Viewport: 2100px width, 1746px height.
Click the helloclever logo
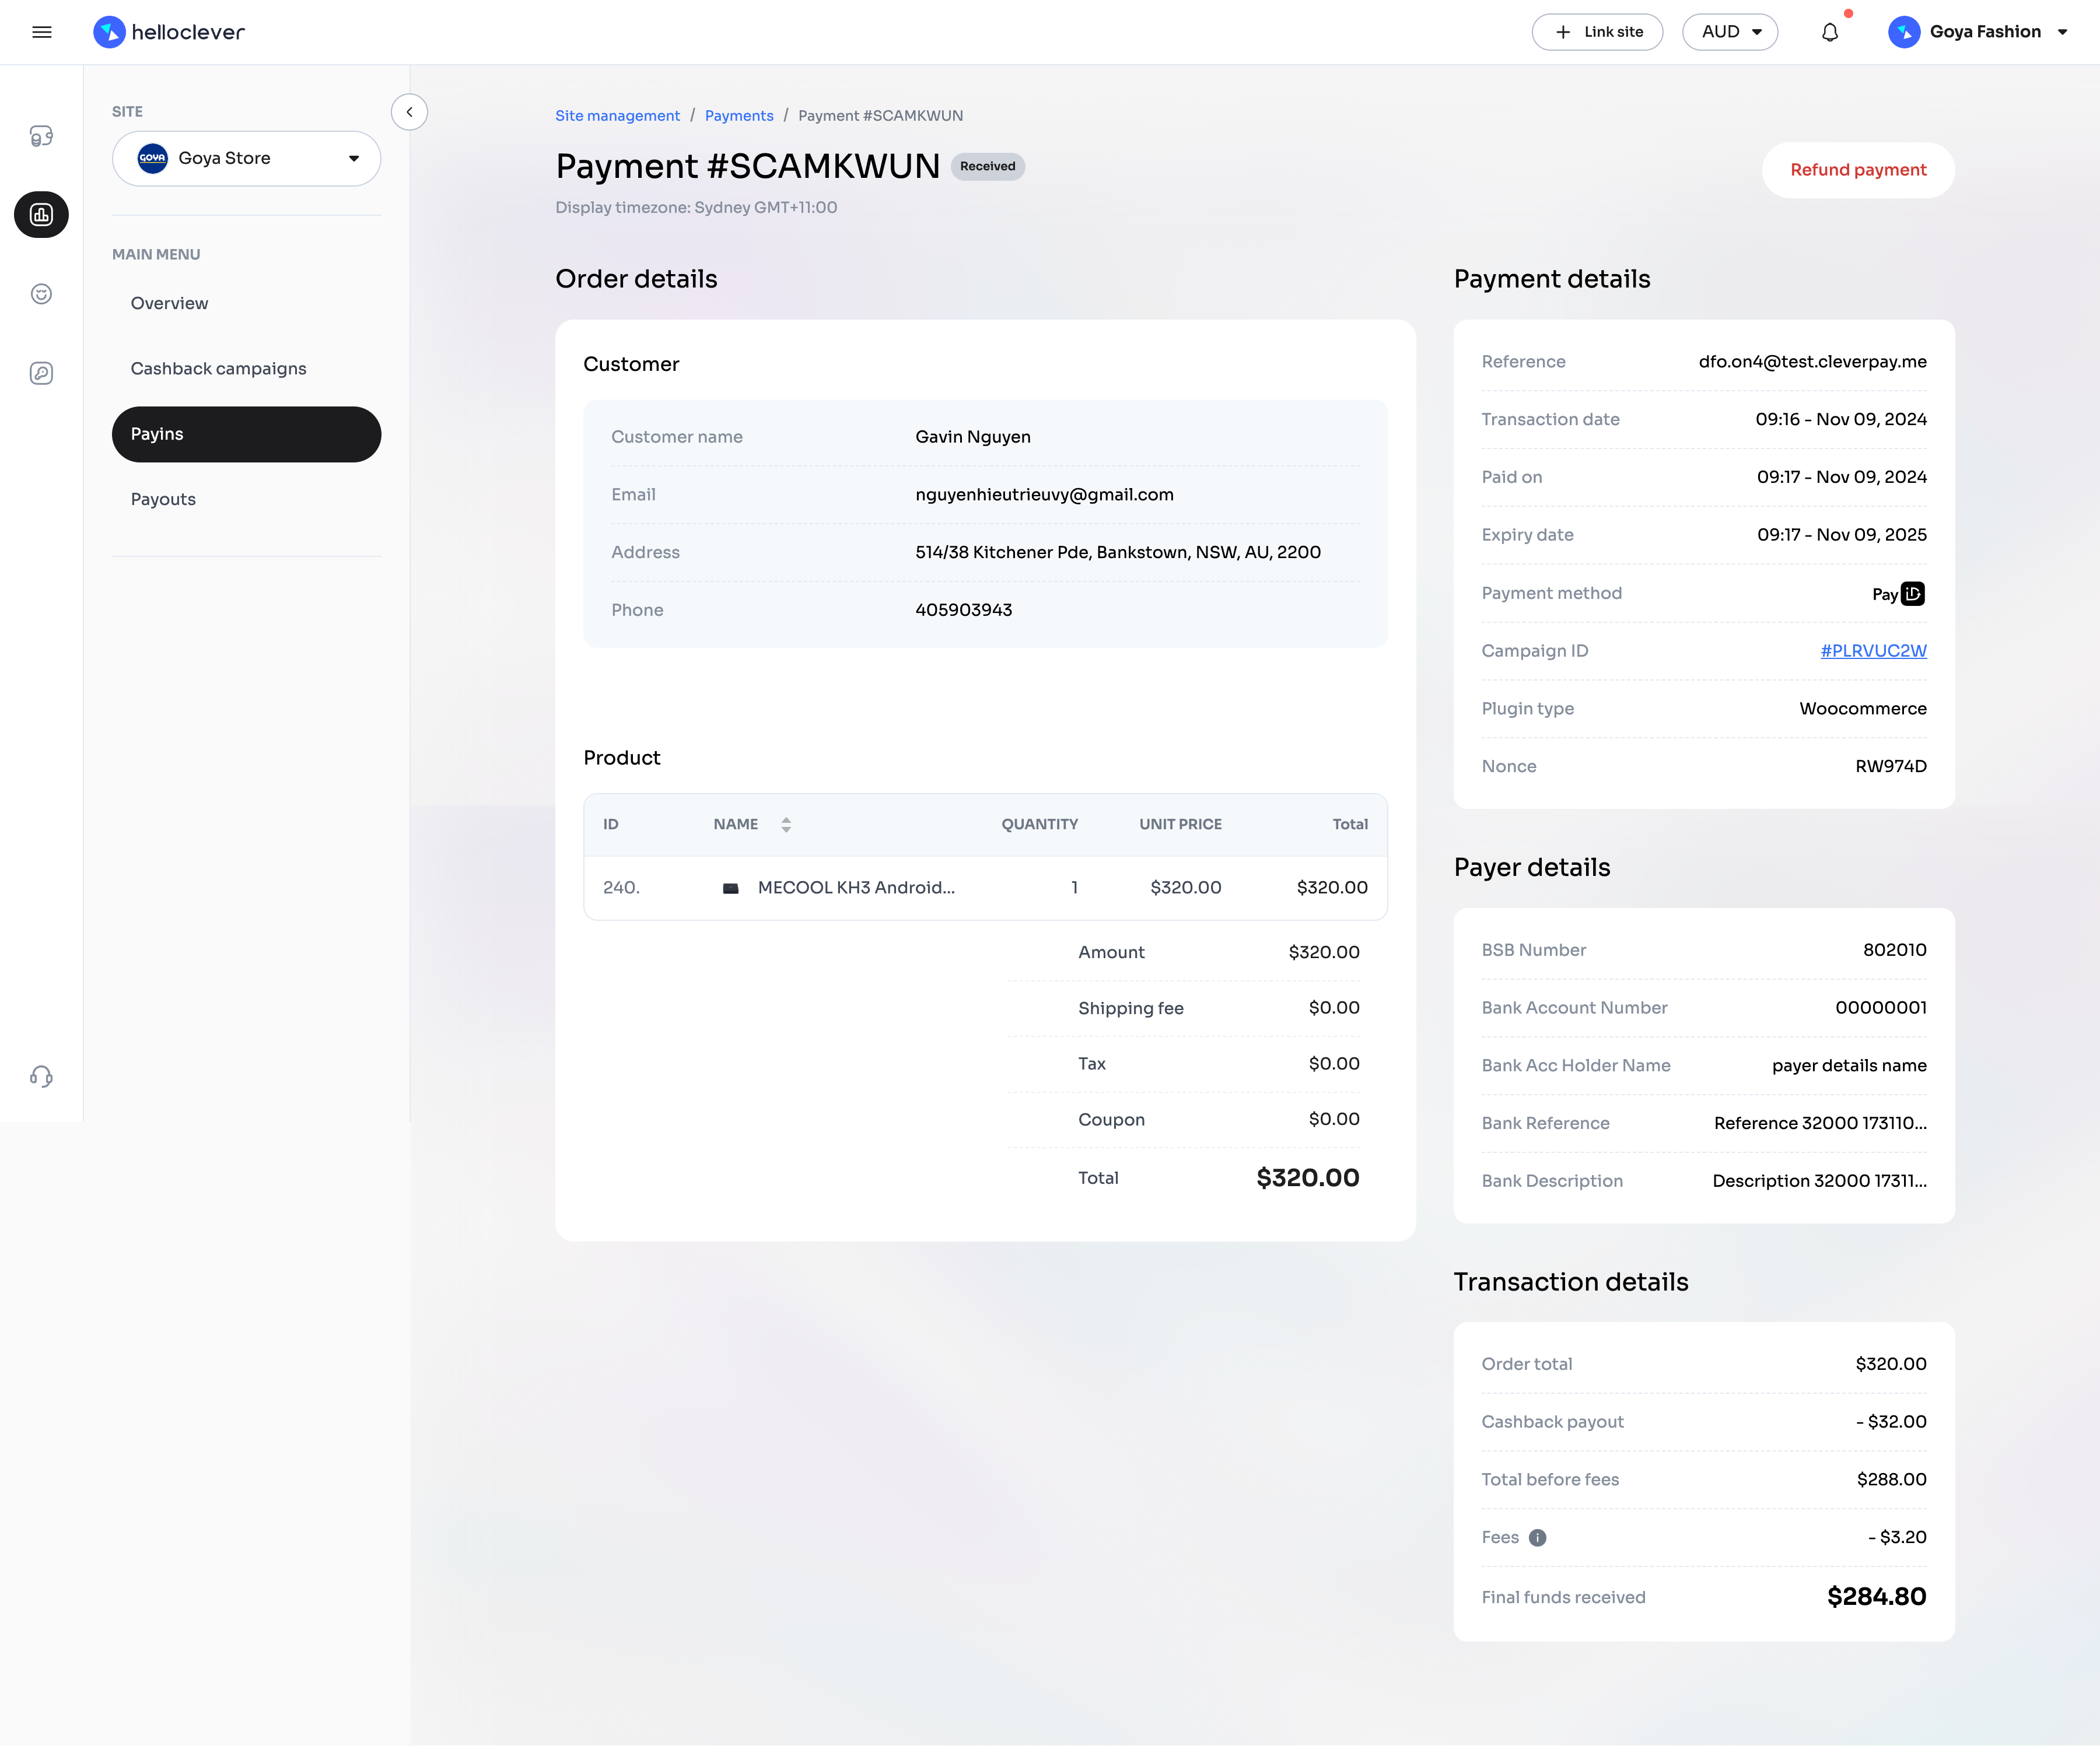click(169, 32)
